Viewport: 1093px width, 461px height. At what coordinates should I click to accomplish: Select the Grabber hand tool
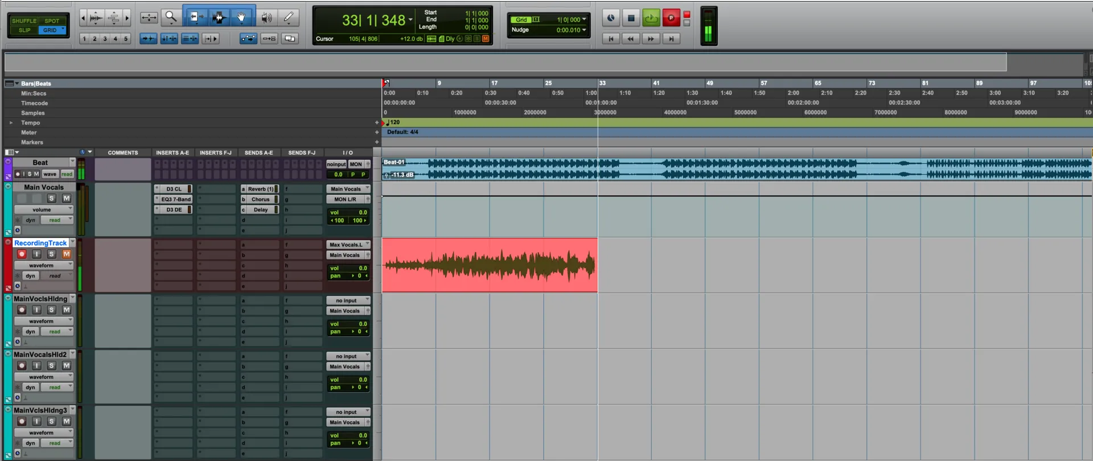242,18
